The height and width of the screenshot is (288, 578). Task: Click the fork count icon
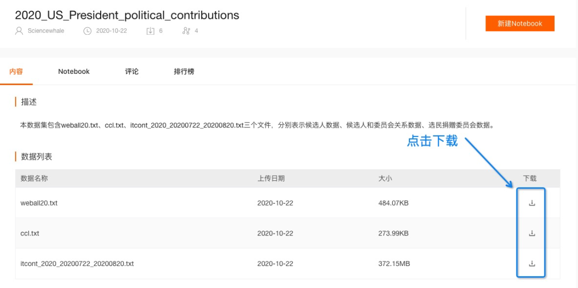tap(186, 31)
